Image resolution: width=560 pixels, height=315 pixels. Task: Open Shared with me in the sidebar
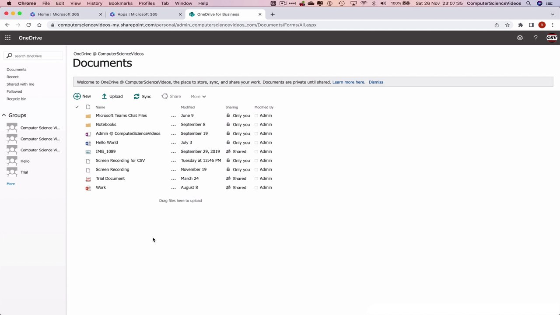point(20,84)
